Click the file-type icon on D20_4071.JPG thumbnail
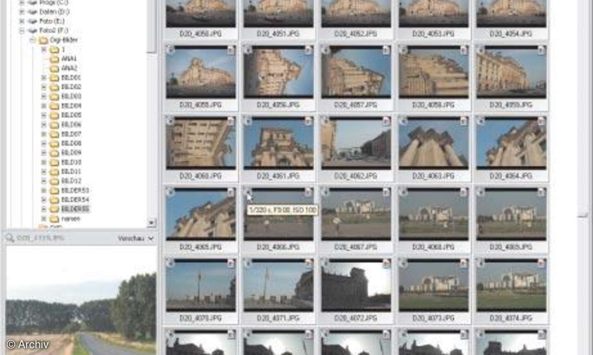The height and width of the screenshot is (355, 593). (x=308, y=263)
